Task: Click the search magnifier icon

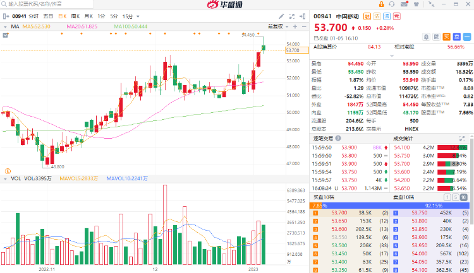Action: point(4,4)
